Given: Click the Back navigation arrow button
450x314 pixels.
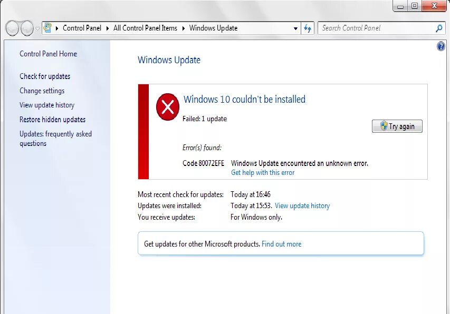Looking at the screenshot, I should click(x=12, y=28).
